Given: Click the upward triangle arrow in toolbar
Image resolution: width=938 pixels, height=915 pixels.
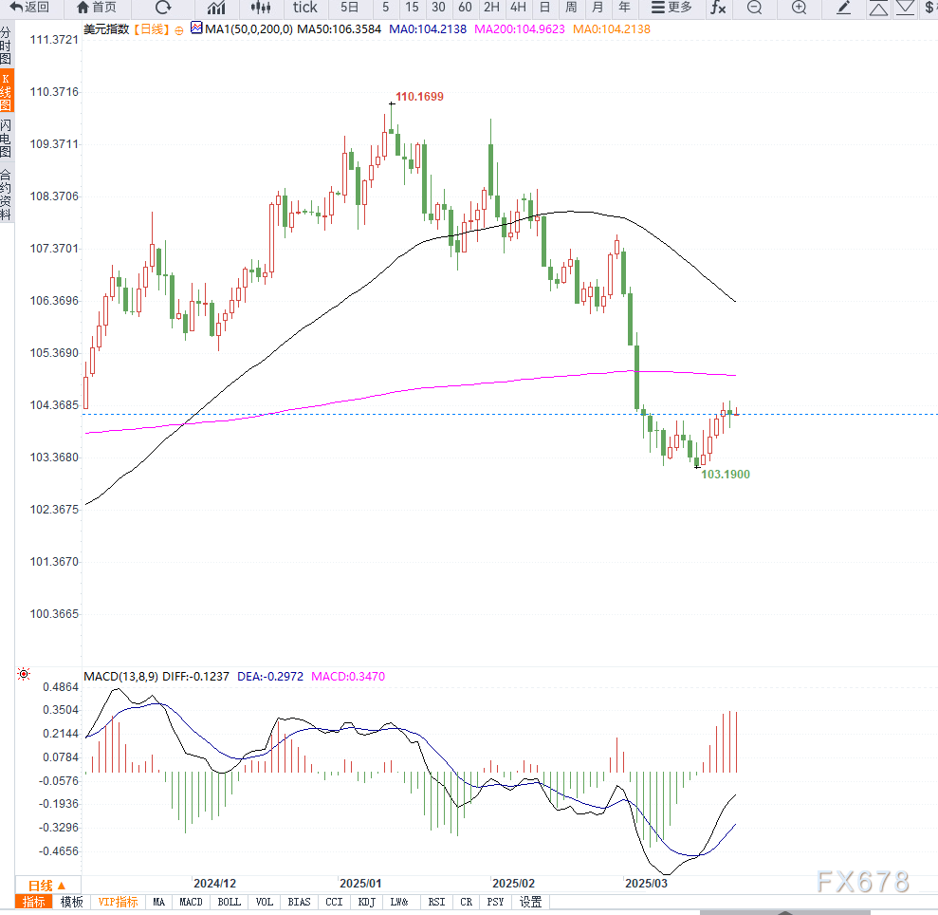Looking at the screenshot, I should point(878,8).
